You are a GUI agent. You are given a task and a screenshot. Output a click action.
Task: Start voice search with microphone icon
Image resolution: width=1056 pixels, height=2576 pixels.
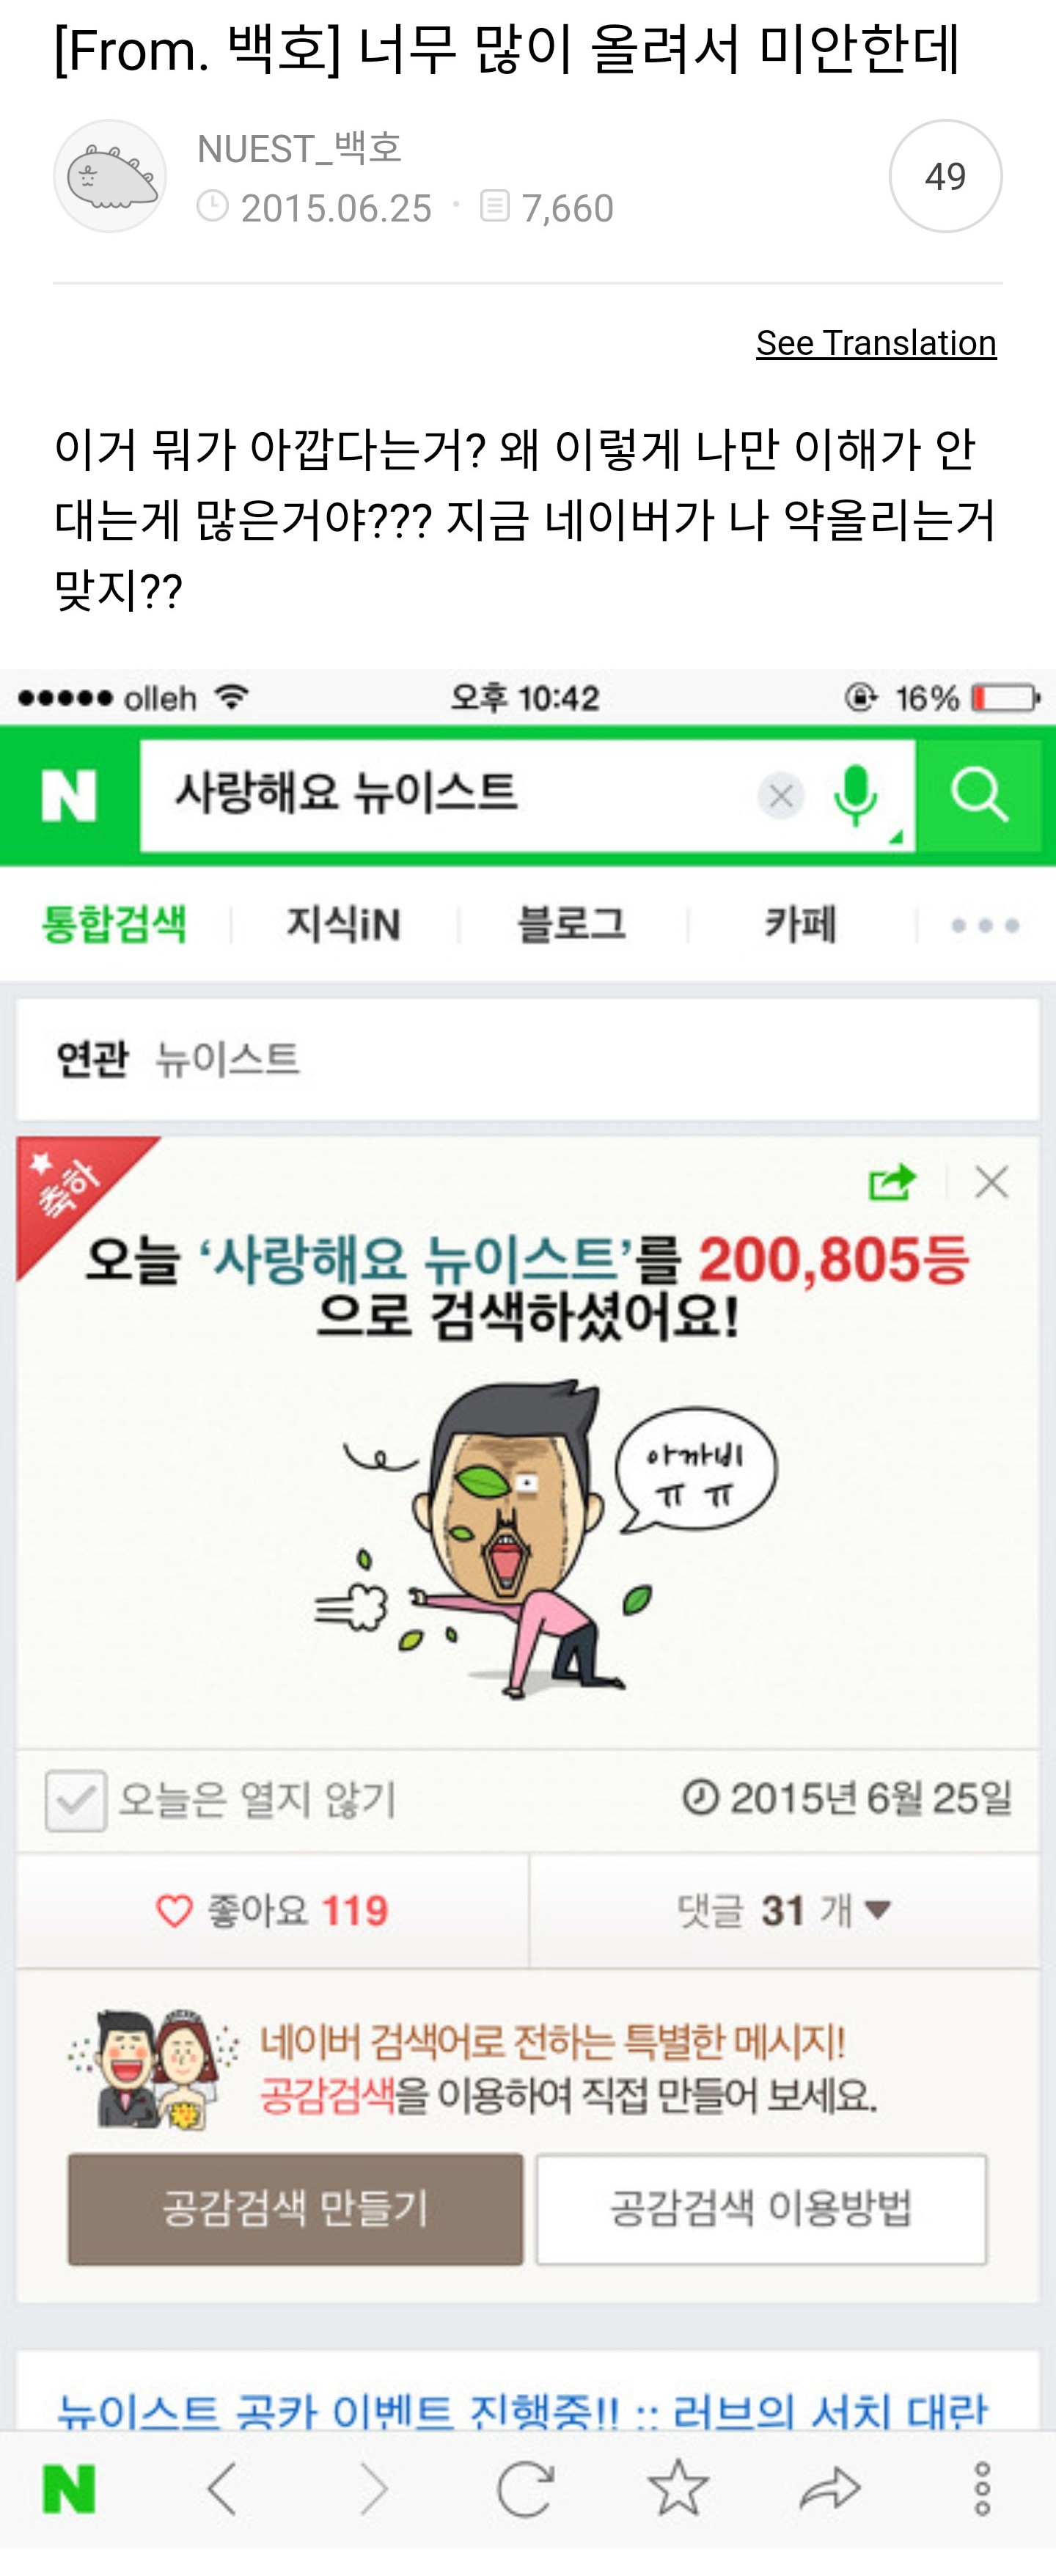856,796
